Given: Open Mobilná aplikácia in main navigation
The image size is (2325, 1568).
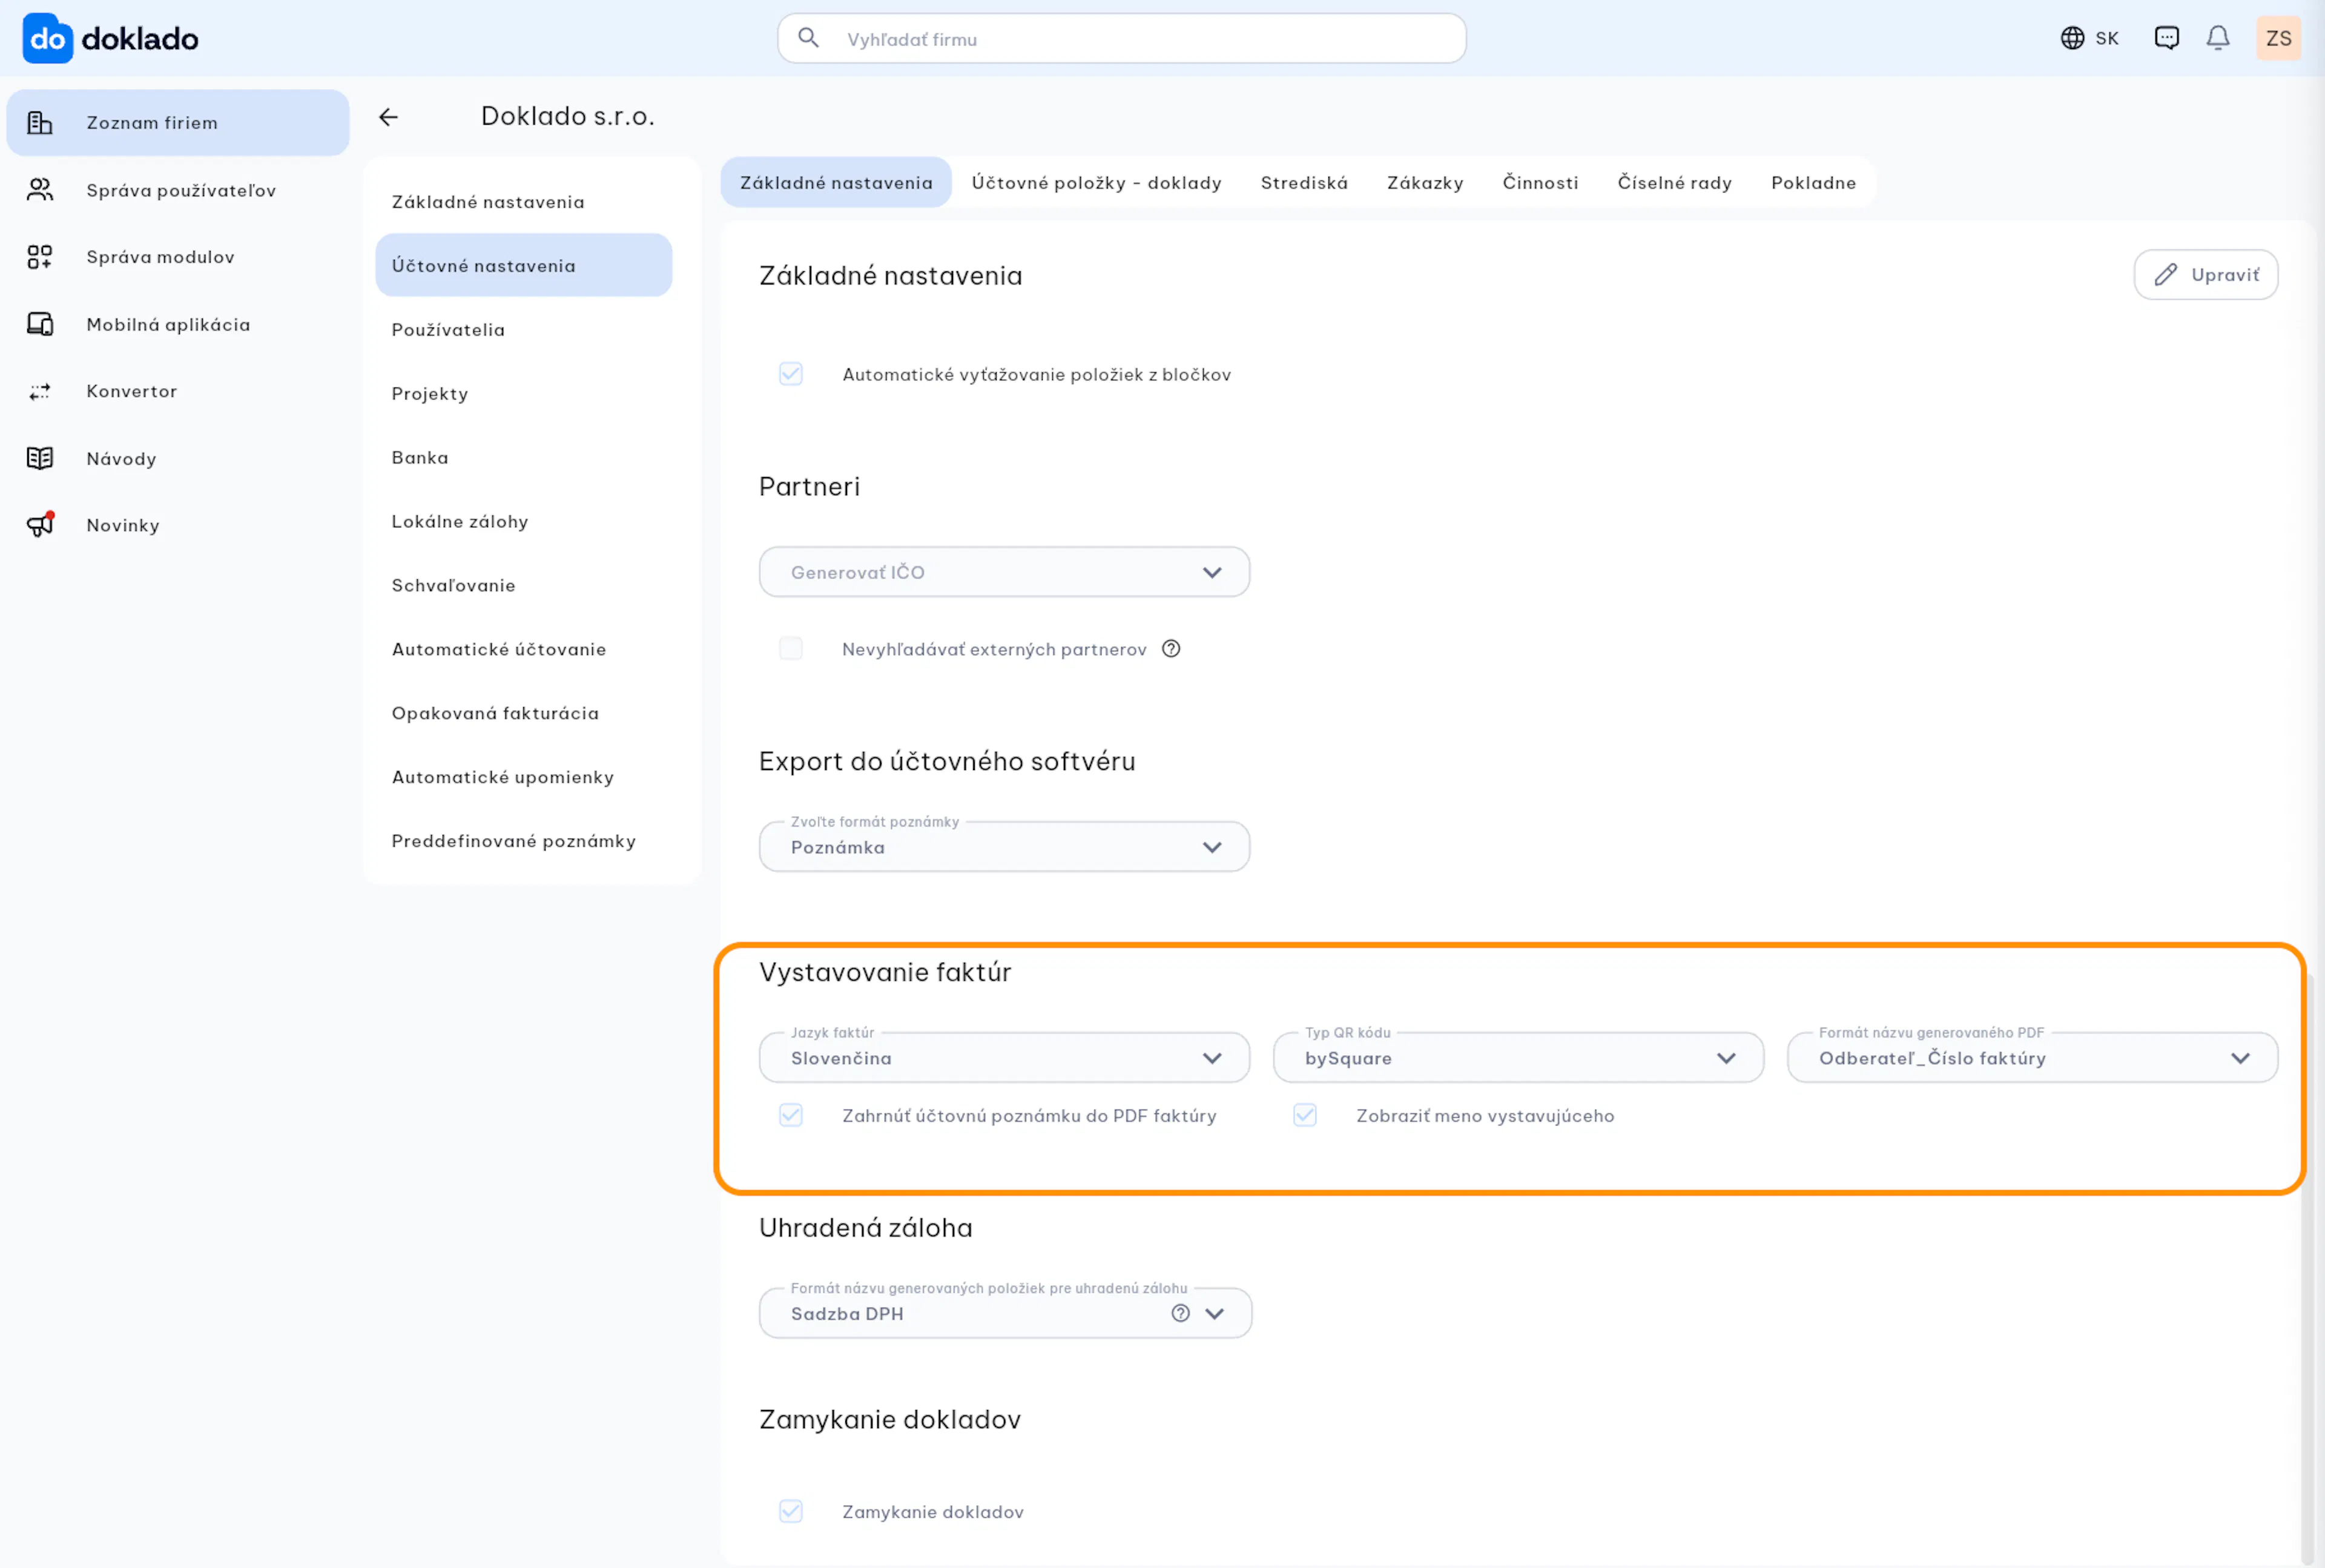Looking at the screenshot, I should click(x=178, y=324).
